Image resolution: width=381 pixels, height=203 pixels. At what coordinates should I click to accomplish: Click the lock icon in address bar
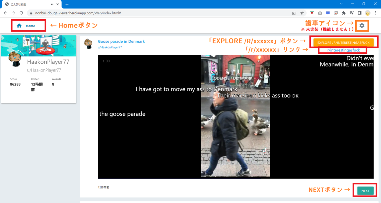click(x=31, y=13)
